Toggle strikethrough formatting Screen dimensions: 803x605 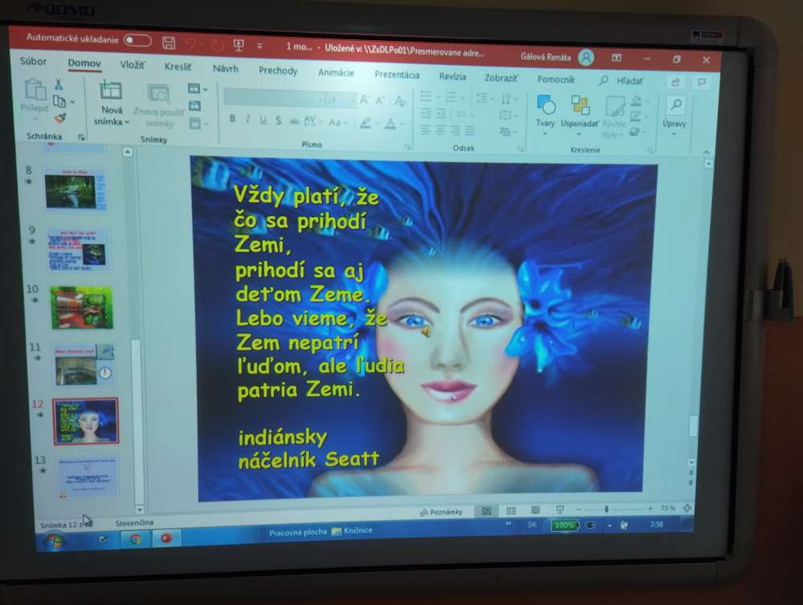(x=294, y=121)
